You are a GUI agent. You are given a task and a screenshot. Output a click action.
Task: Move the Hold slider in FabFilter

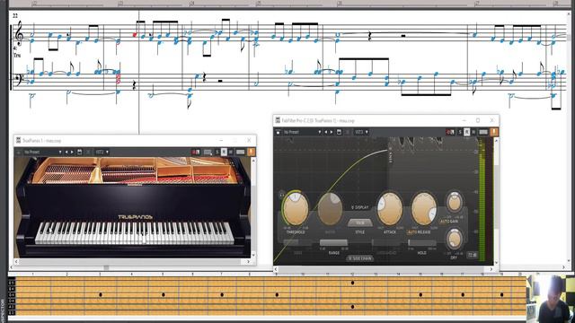click(421, 243)
